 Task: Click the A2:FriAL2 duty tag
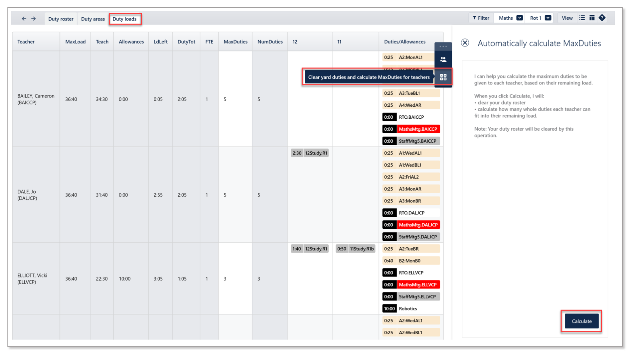pos(411,177)
